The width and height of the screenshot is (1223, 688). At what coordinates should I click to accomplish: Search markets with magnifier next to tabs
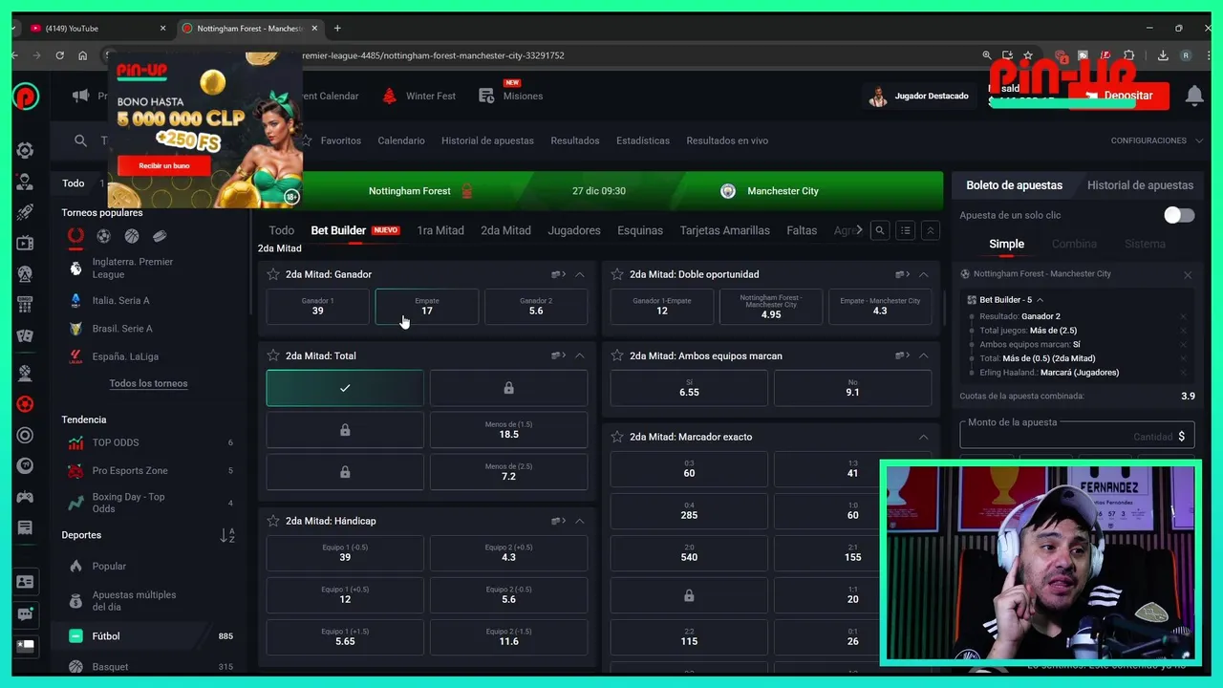[x=880, y=230]
